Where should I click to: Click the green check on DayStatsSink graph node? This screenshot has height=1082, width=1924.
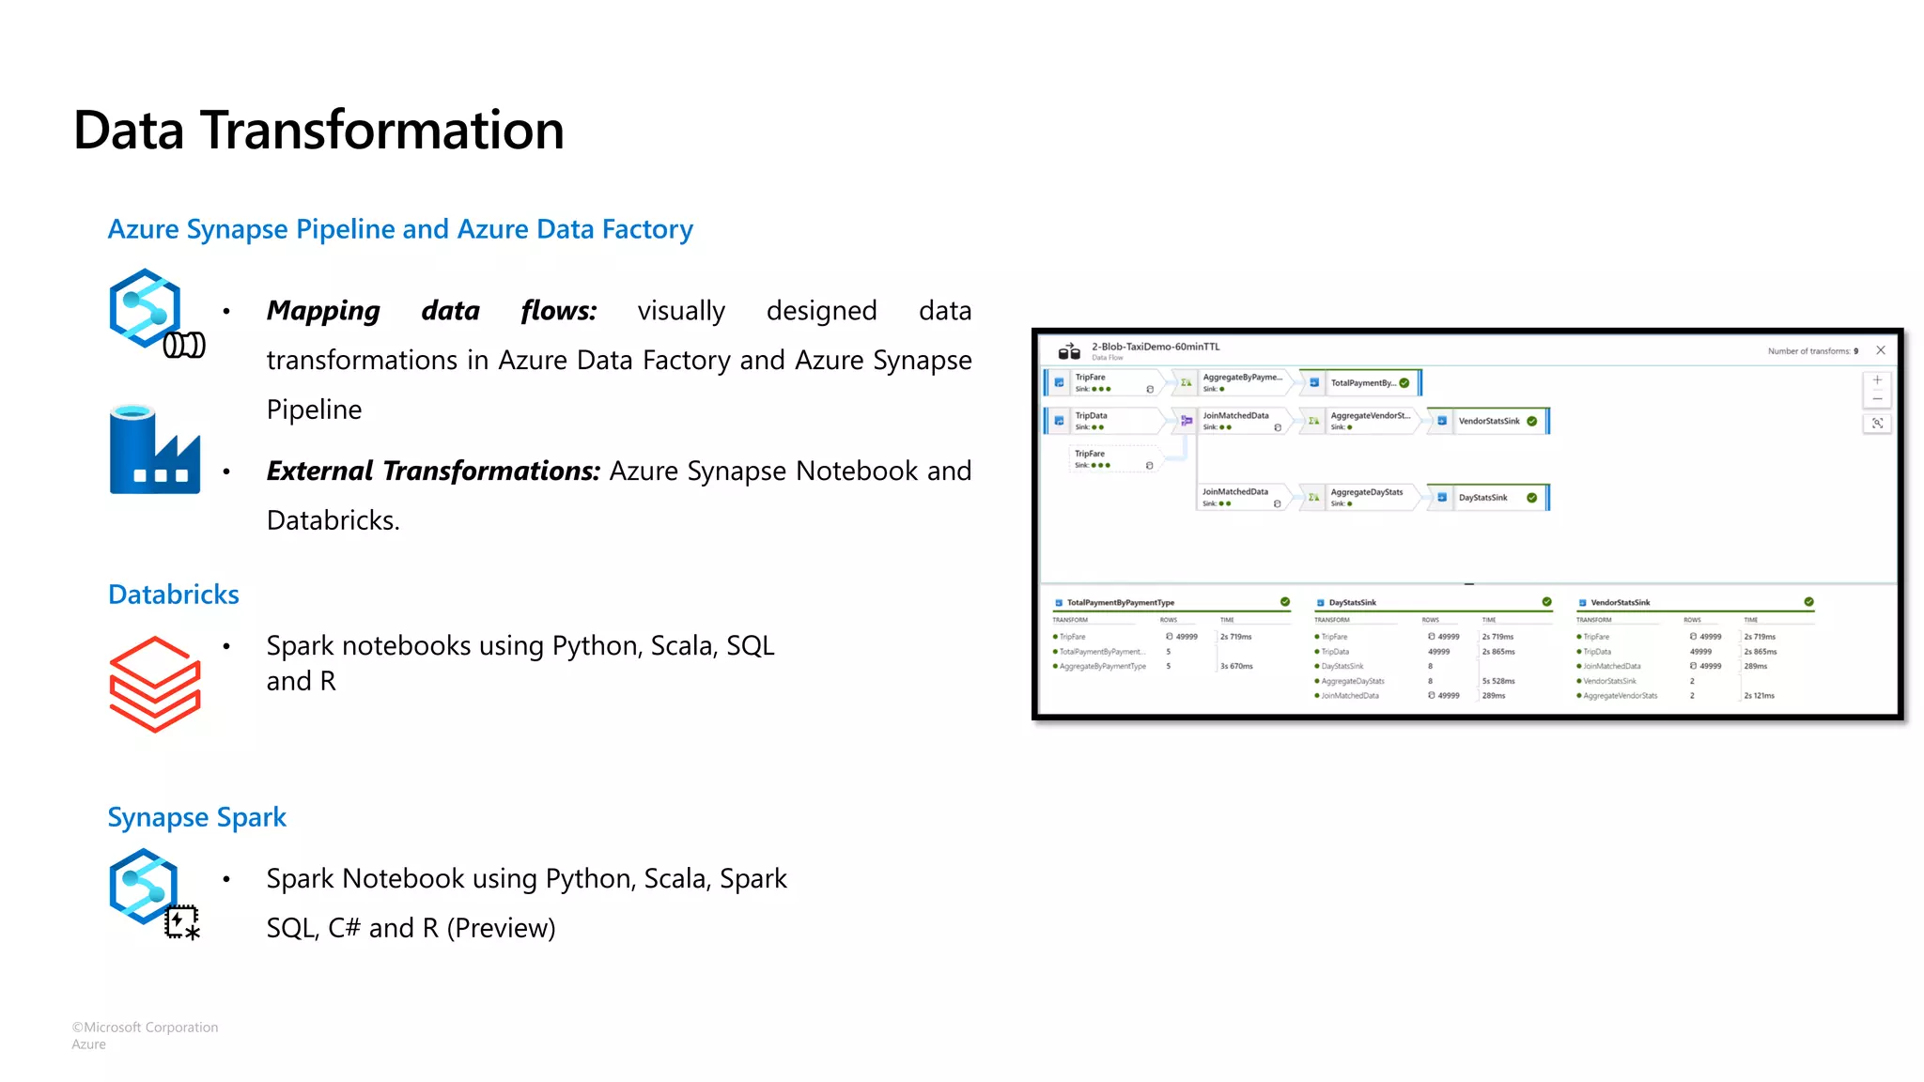coord(1532,497)
